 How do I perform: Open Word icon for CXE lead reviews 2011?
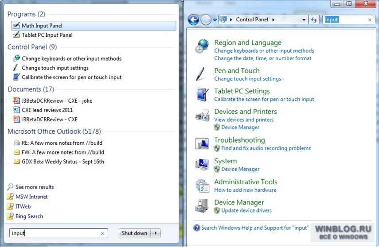[x=16, y=110]
